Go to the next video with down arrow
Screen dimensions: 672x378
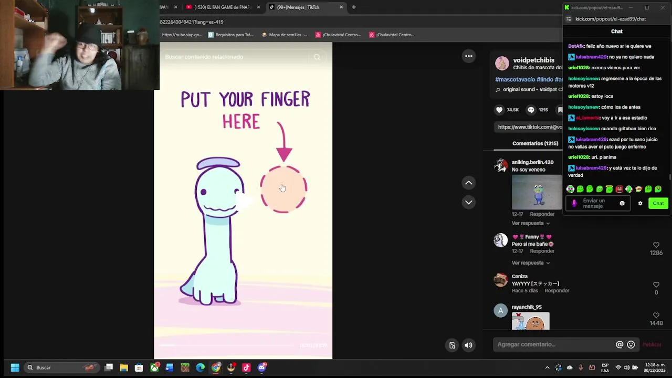click(469, 202)
